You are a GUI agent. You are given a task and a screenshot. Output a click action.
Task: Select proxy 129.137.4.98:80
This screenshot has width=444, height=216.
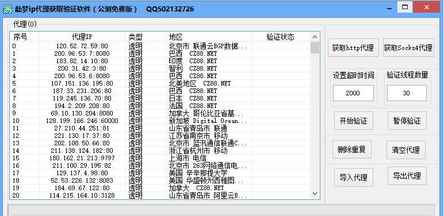[x=82, y=173]
